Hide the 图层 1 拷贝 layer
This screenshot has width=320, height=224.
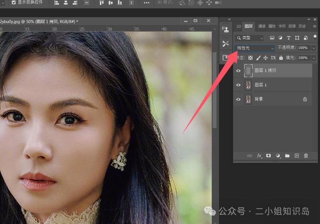(238, 70)
